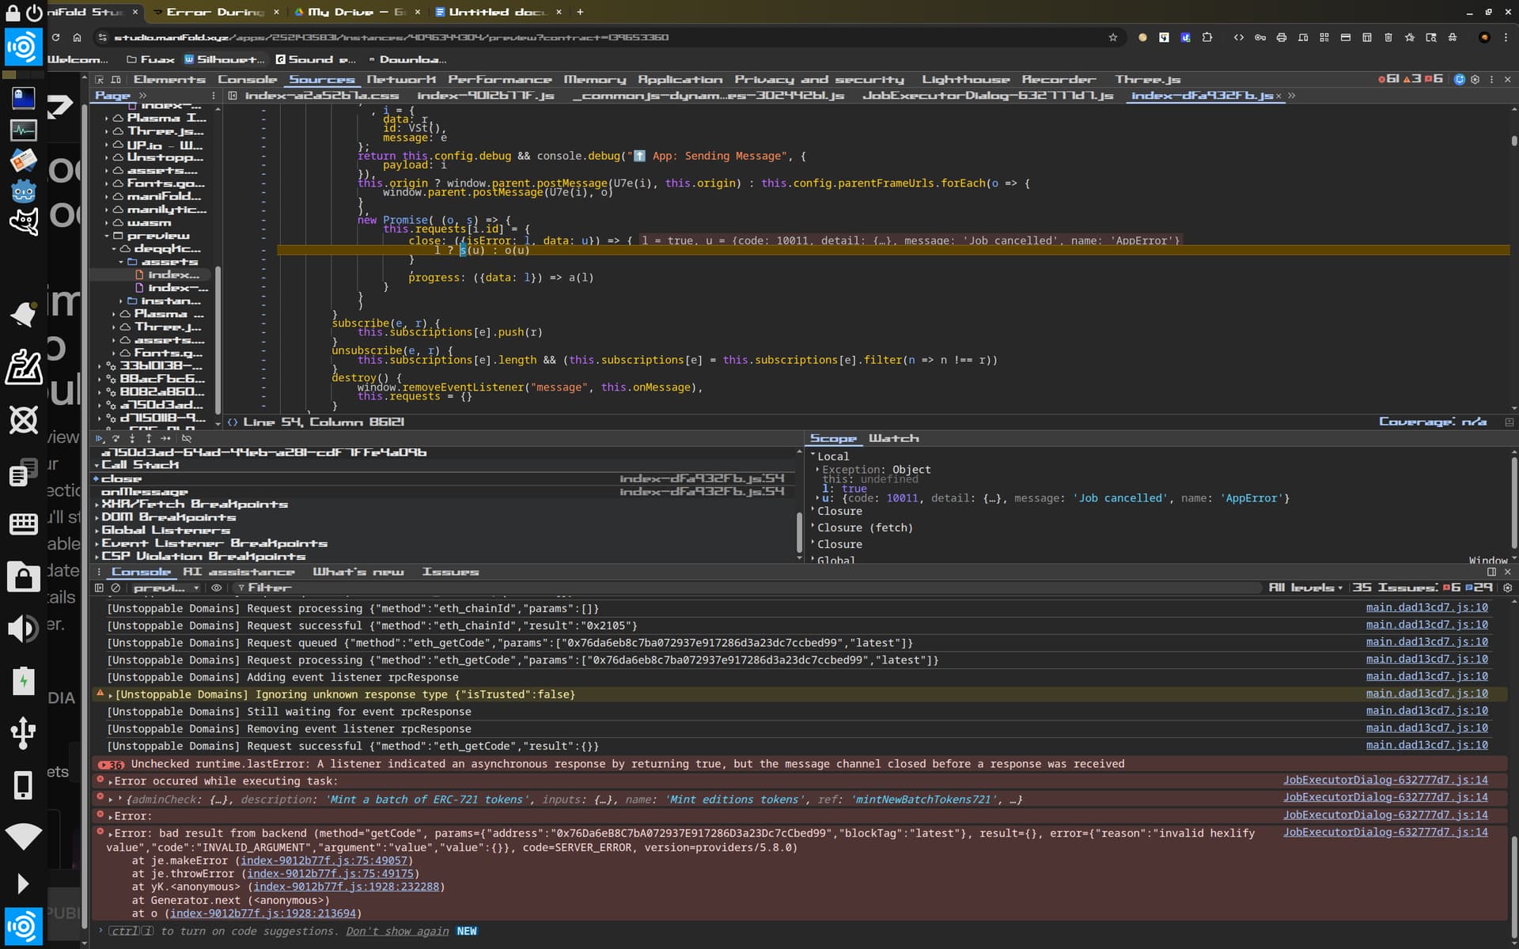Open the inspect element picker
The width and height of the screenshot is (1519, 949).
pos(100,80)
